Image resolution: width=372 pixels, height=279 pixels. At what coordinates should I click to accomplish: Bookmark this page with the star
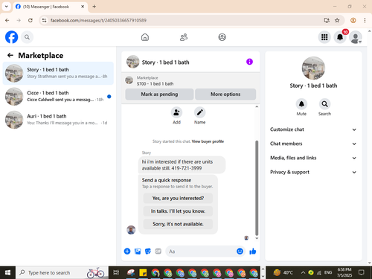tap(337, 20)
